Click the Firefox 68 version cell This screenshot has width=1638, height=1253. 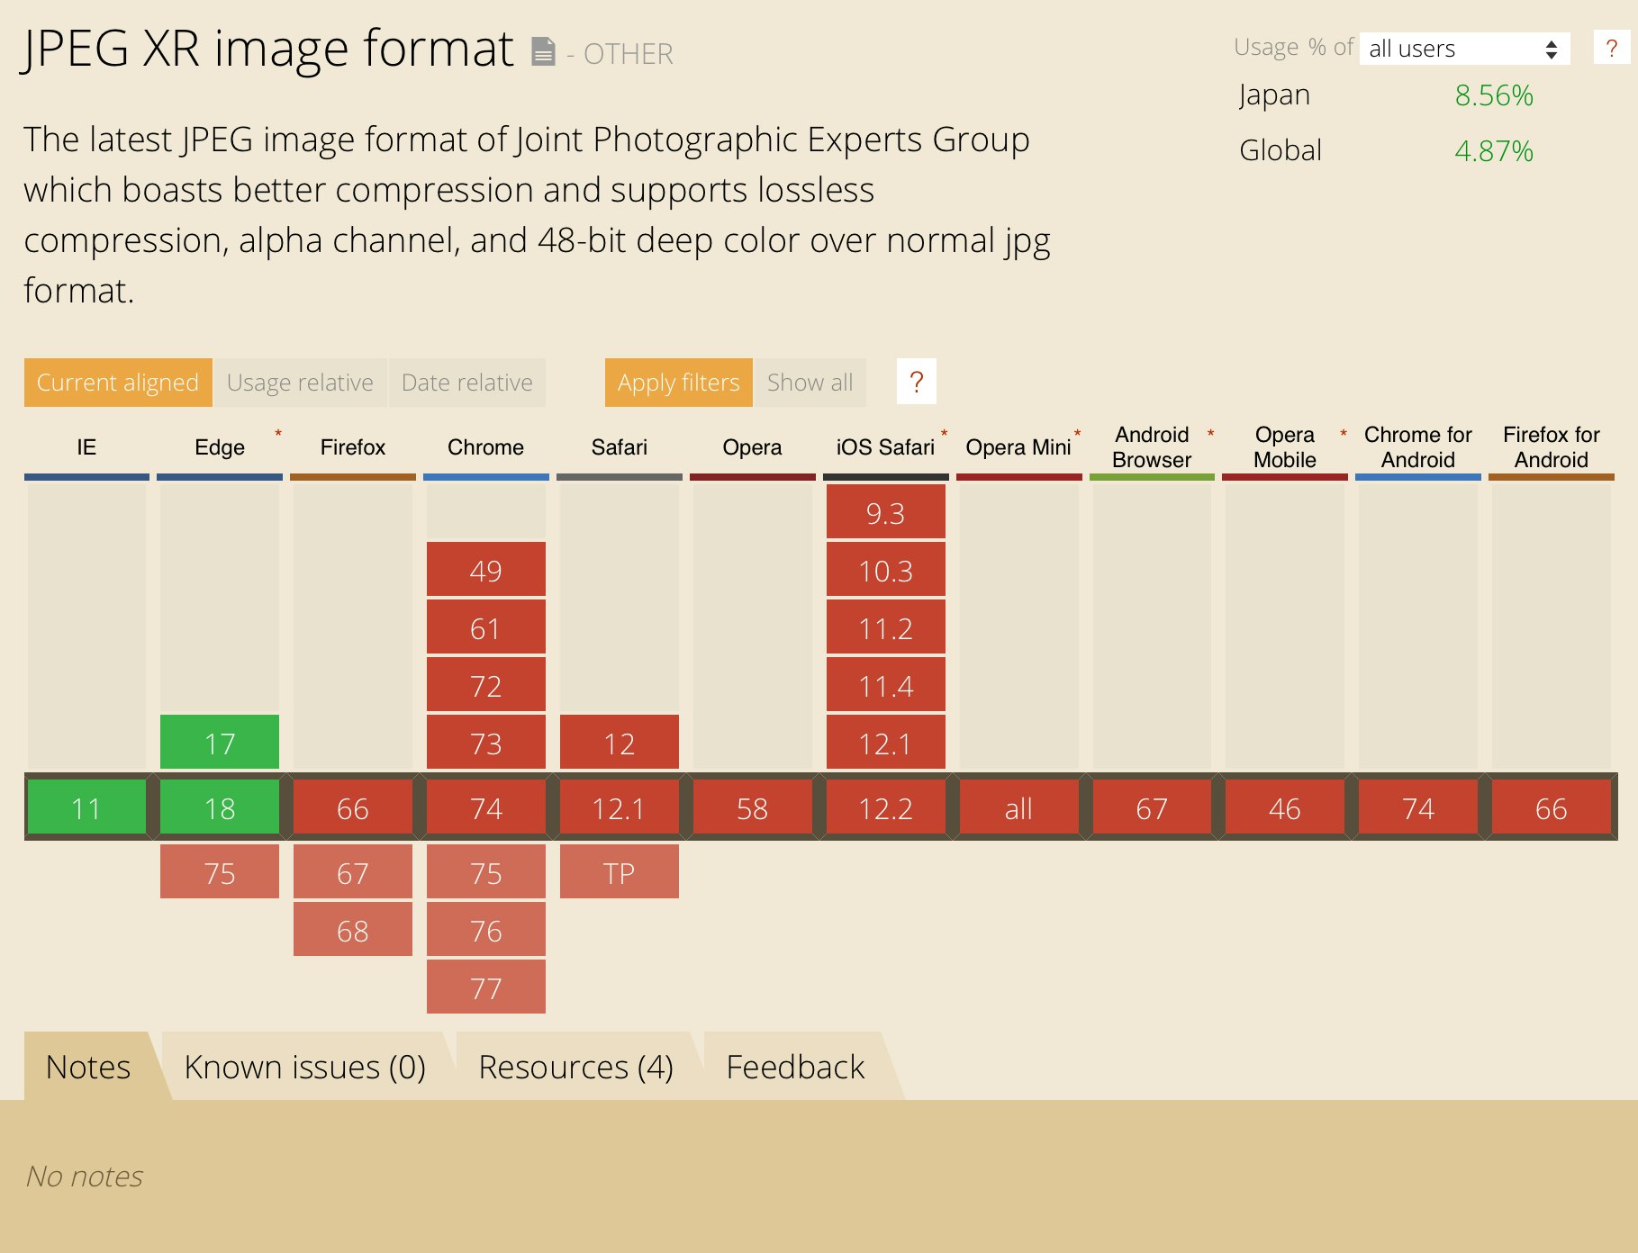pyautogui.click(x=353, y=930)
